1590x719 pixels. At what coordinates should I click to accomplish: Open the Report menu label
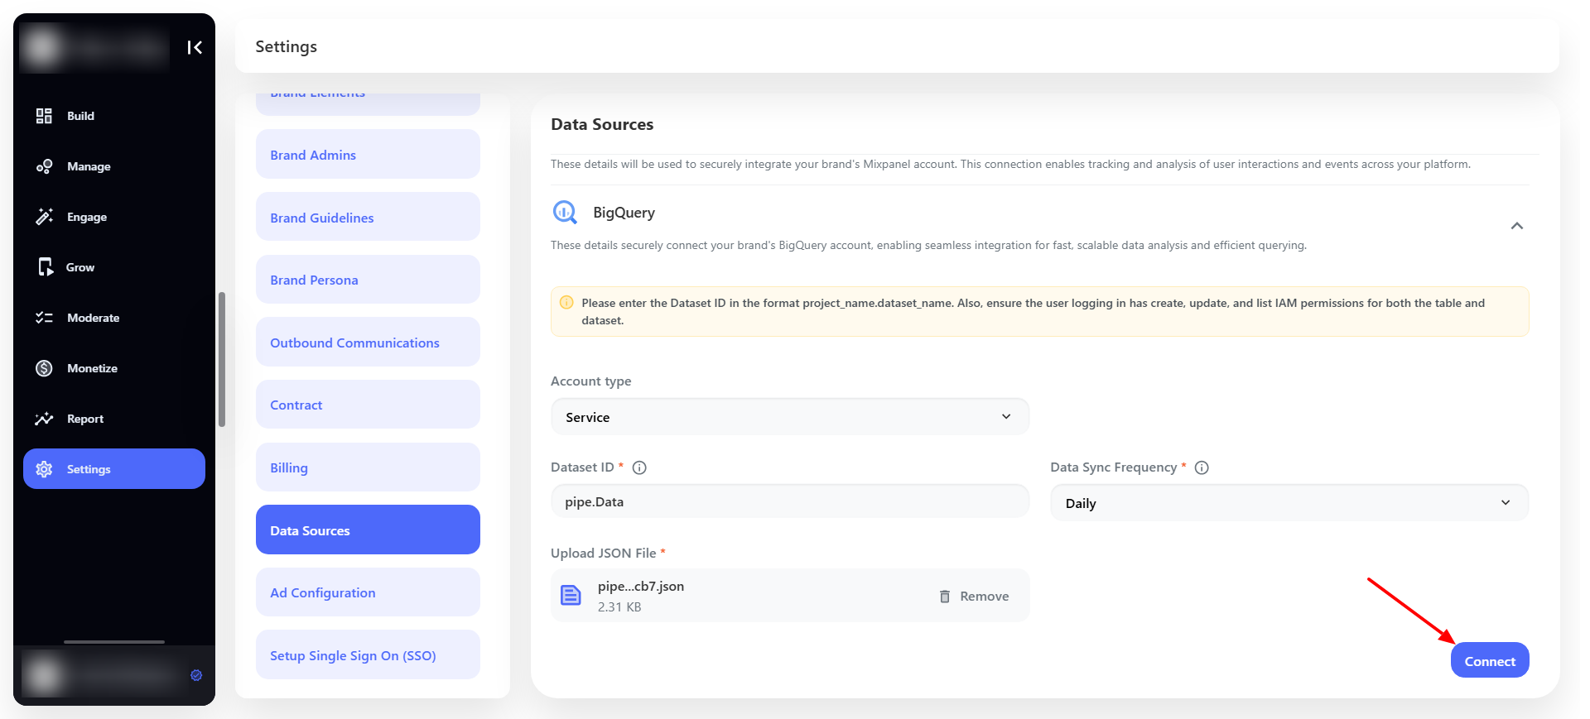tap(85, 419)
